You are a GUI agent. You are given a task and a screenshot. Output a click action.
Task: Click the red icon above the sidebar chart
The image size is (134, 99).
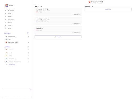tap(31, 90)
